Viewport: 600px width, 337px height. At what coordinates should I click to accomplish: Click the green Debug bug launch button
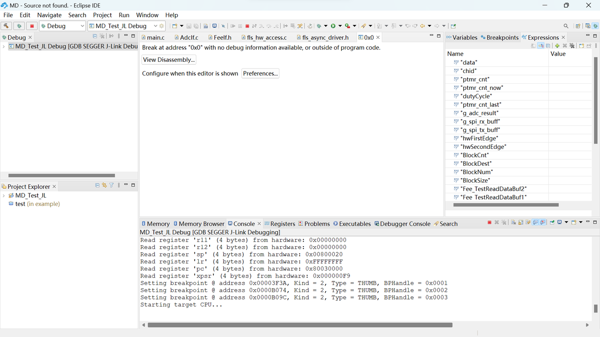tap(19, 26)
